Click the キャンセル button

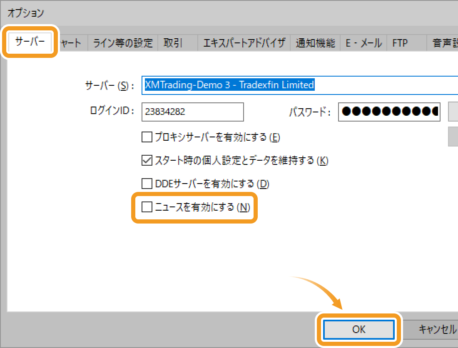(x=437, y=329)
